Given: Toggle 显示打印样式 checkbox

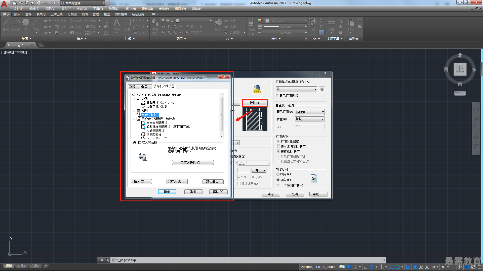Looking at the screenshot, I should (277, 96).
